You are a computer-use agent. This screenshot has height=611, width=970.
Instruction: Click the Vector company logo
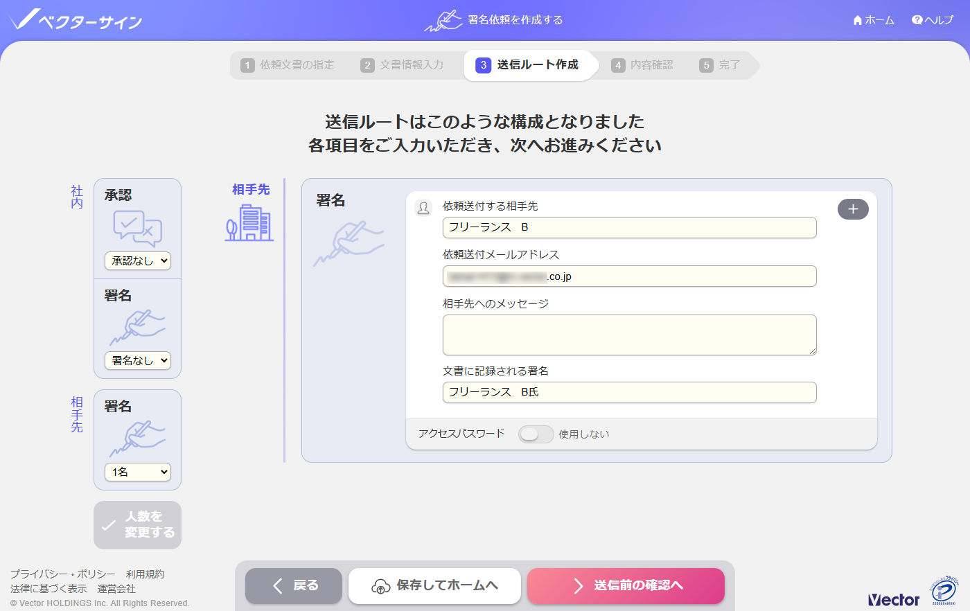(x=894, y=599)
